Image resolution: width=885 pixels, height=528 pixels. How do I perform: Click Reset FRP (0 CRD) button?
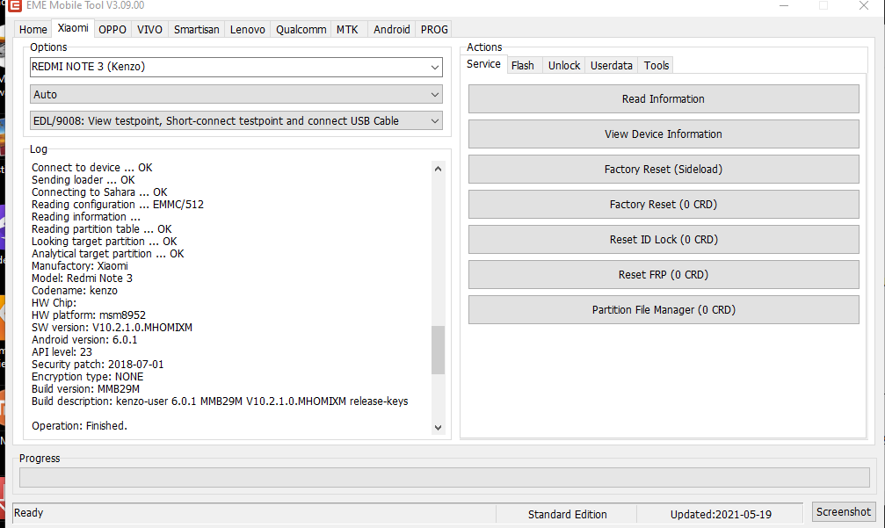[x=664, y=275]
